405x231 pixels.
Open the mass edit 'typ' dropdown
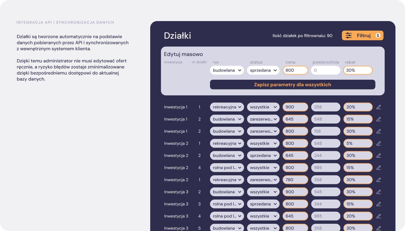pyautogui.click(x=227, y=70)
